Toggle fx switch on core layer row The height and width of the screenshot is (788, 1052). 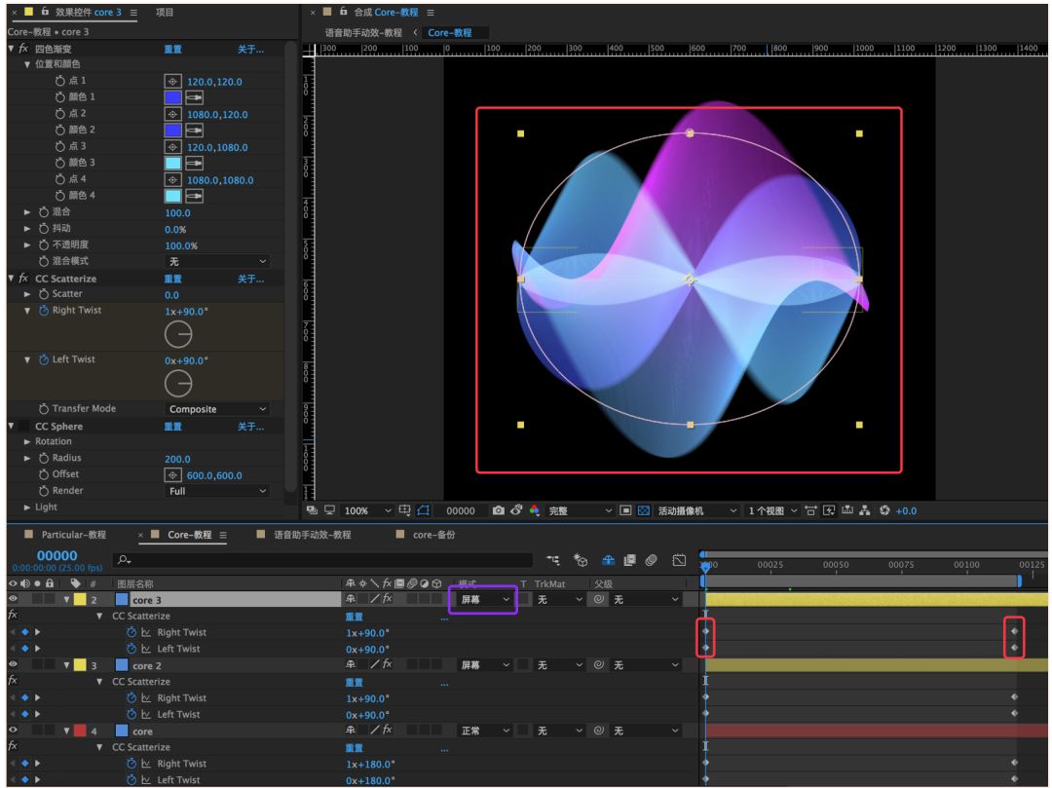pos(387,730)
